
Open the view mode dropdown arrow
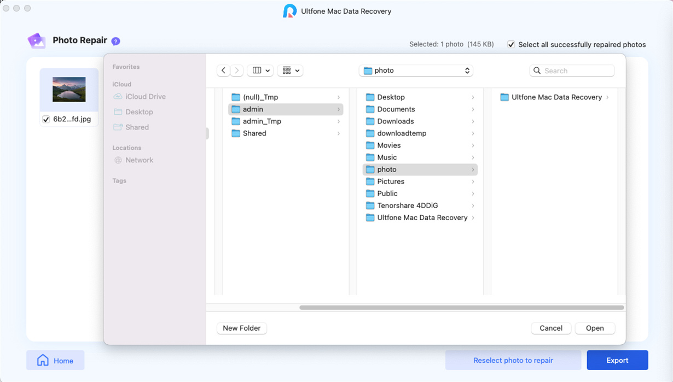268,70
